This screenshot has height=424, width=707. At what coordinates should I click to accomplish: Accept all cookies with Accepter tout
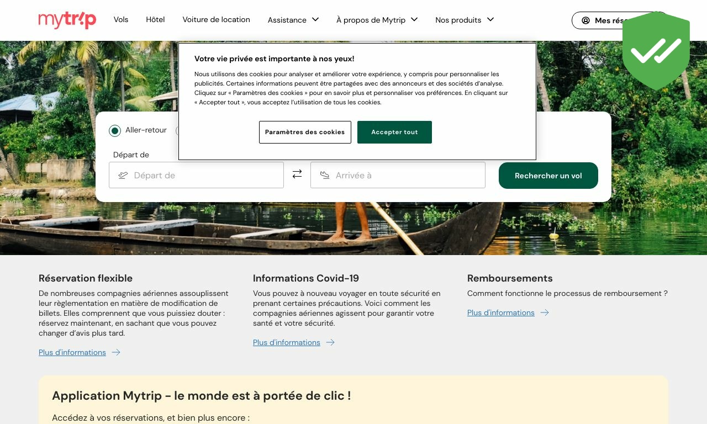point(394,132)
